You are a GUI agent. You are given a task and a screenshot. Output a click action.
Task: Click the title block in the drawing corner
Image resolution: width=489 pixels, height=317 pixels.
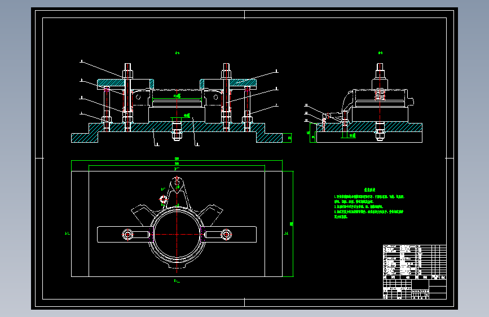point(415,289)
